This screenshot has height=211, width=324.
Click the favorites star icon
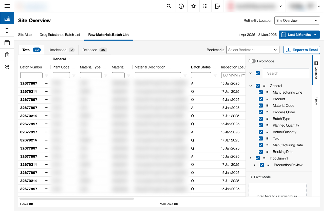pos(193,6)
